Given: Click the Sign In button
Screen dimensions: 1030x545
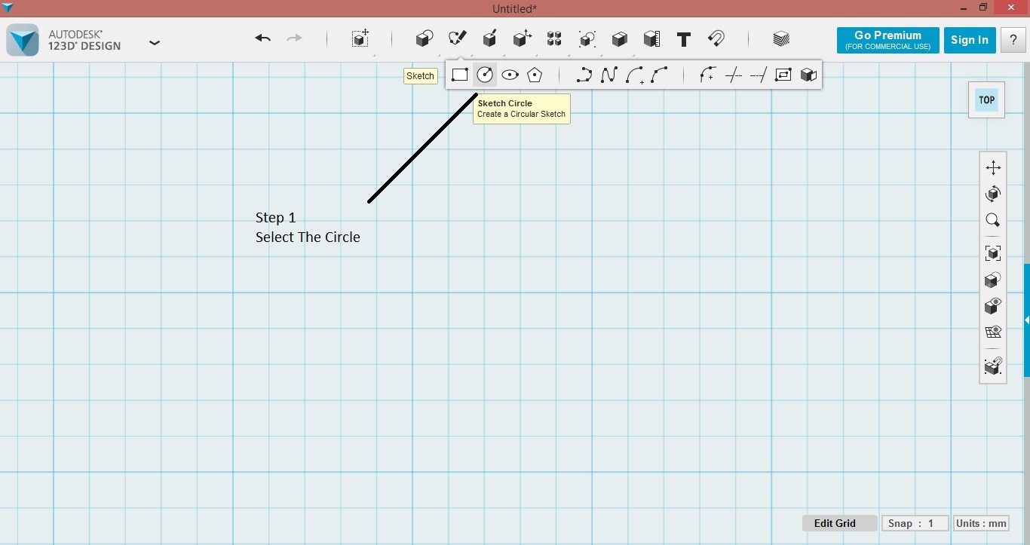Looking at the screenshot, I should pos(970,40).
